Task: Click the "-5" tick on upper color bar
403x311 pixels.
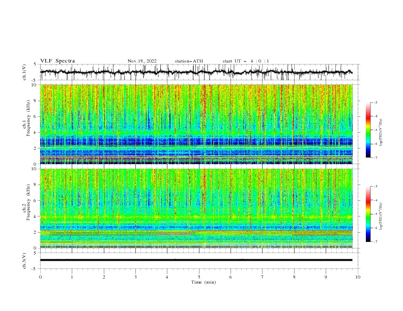Action: (376, 130)
